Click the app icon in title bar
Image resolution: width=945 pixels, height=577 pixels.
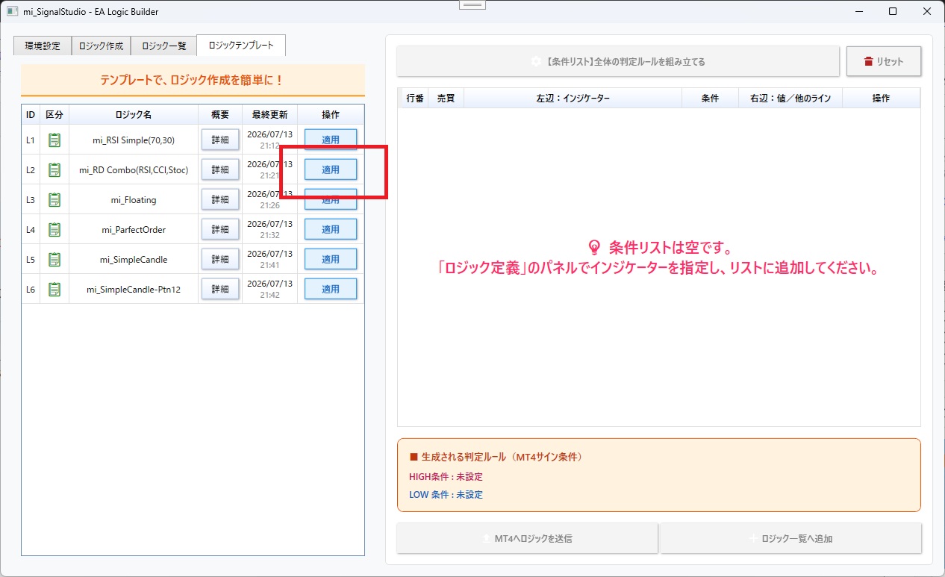pyautogui.click(x=12, y=11)
